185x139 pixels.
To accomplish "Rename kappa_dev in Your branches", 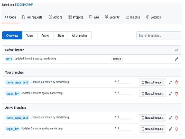I will pos(170,93).
